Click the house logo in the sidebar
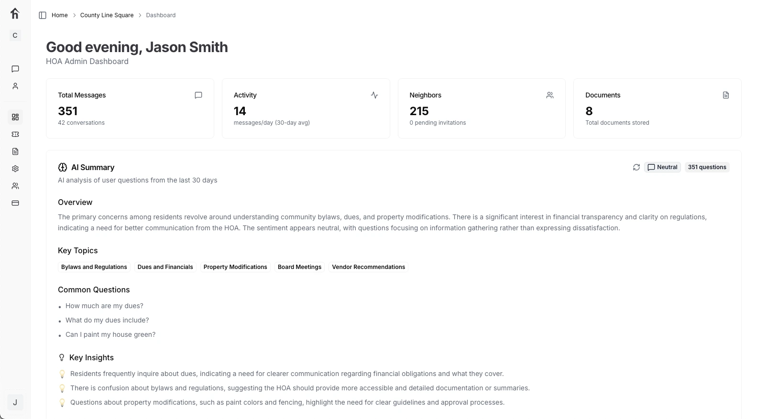The width and height of the screenshot is (757, 419). (x=15, y=13)
